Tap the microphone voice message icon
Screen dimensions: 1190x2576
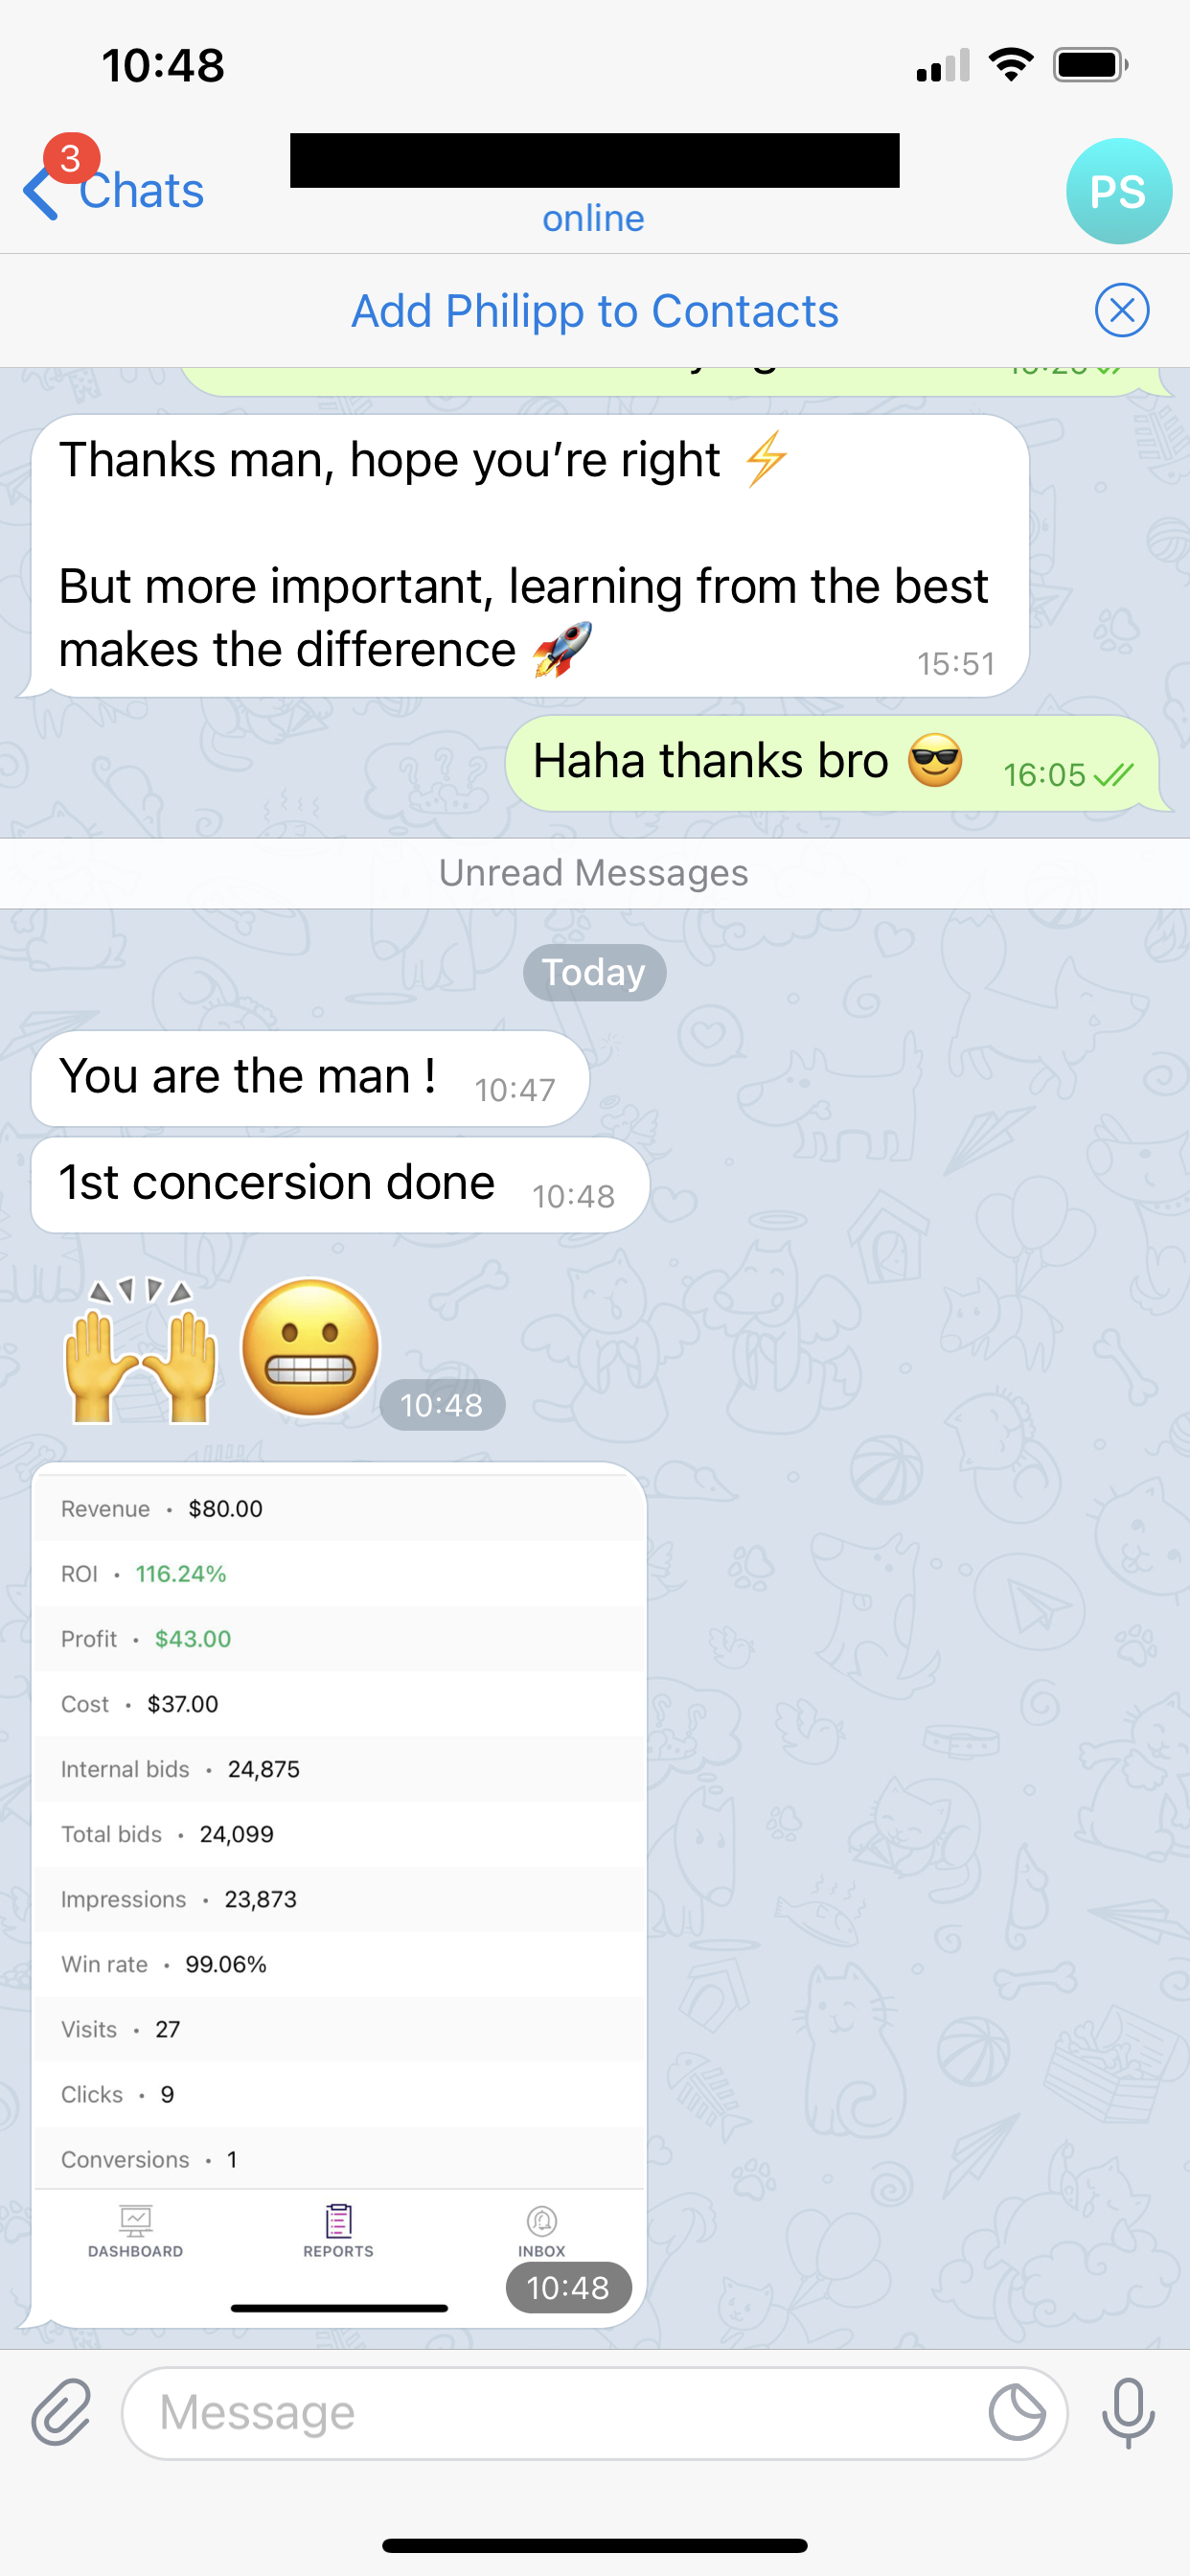point(1128,2411)
